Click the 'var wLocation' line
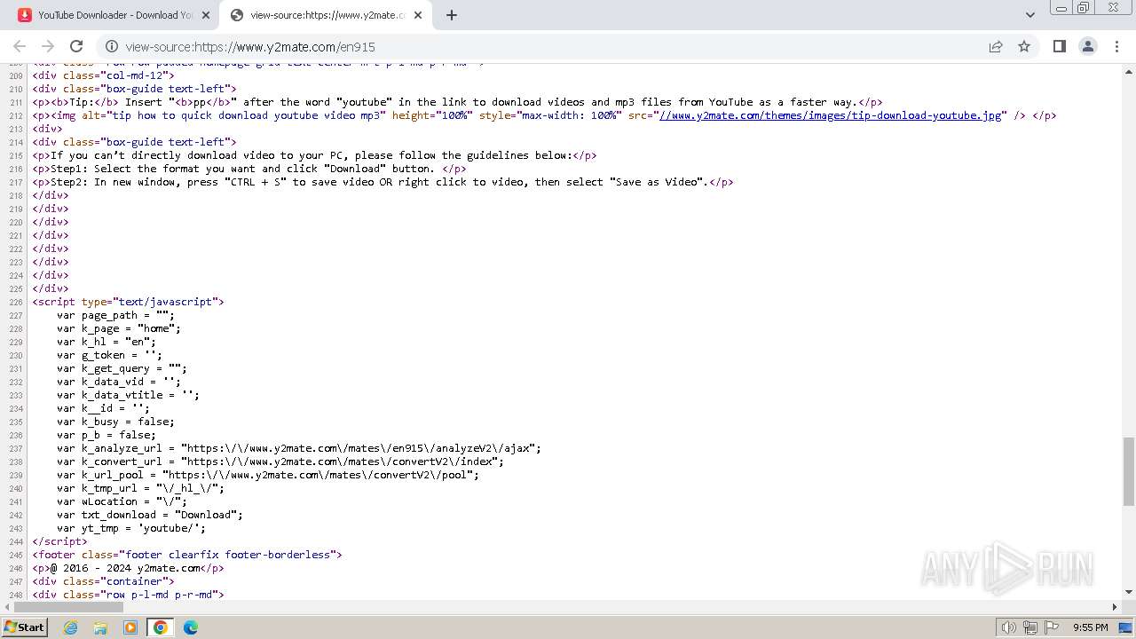 (x=122, y=501)
